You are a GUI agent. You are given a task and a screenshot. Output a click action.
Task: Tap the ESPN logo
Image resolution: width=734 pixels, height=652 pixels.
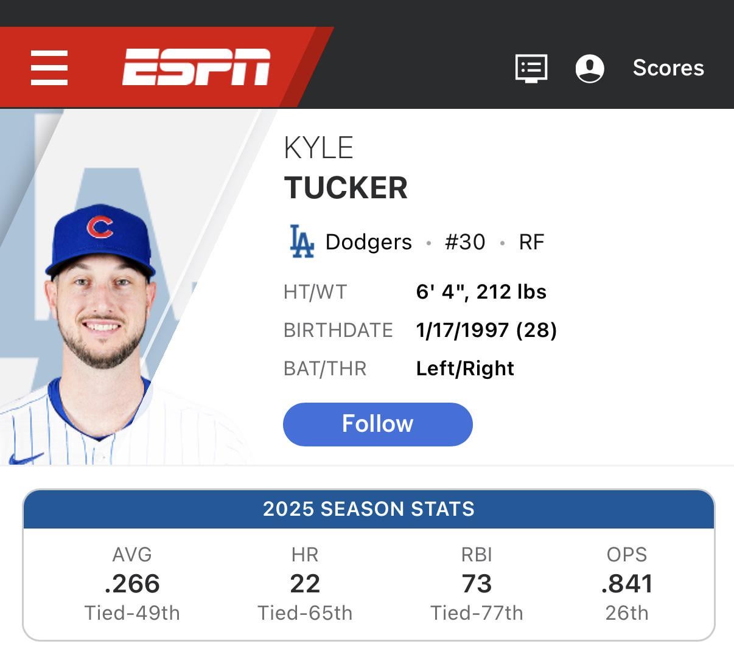tap(196, 68)
